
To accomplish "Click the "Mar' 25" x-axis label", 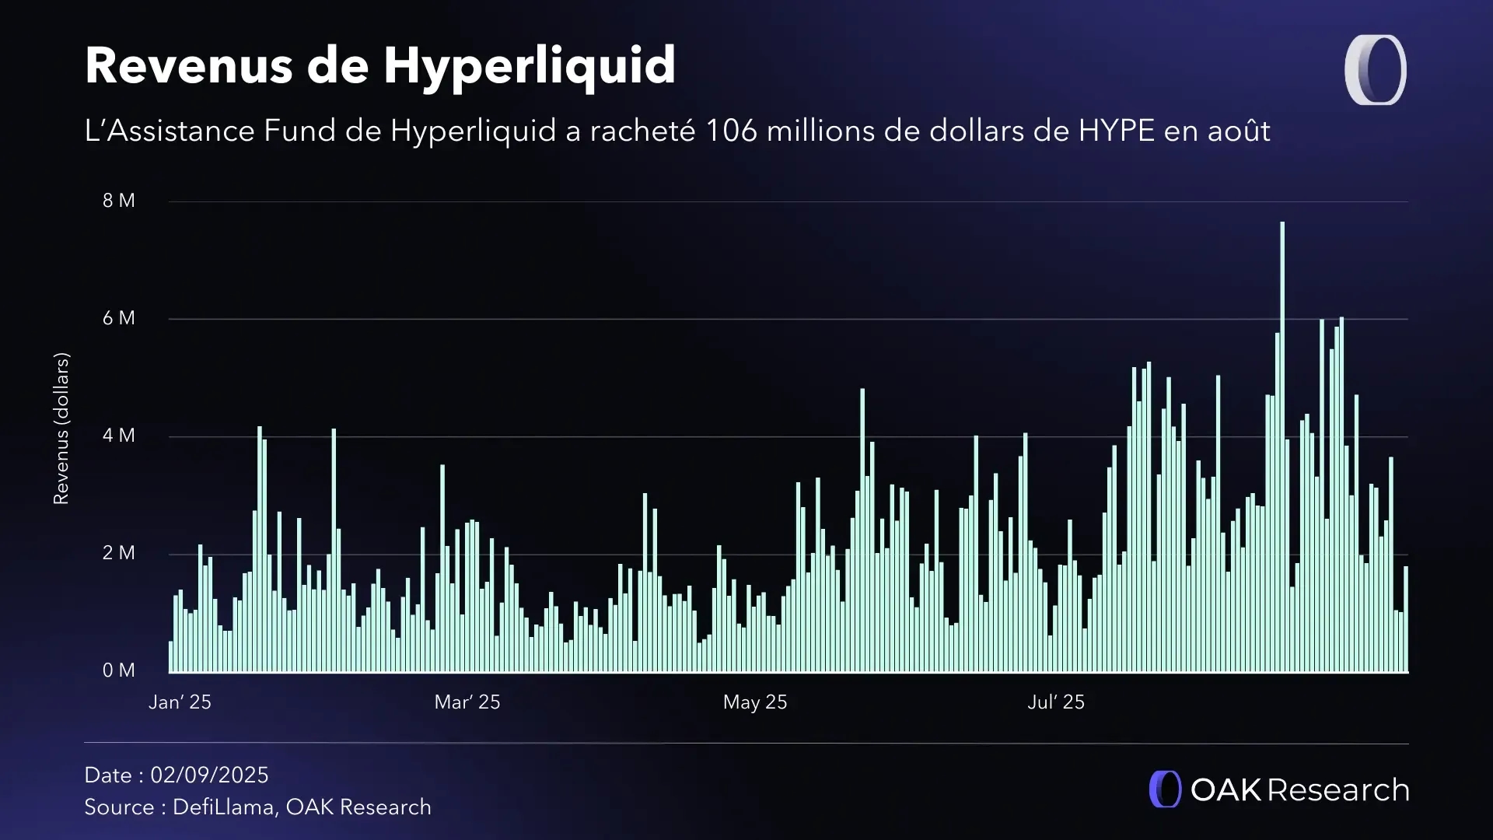I will [467, 702].
